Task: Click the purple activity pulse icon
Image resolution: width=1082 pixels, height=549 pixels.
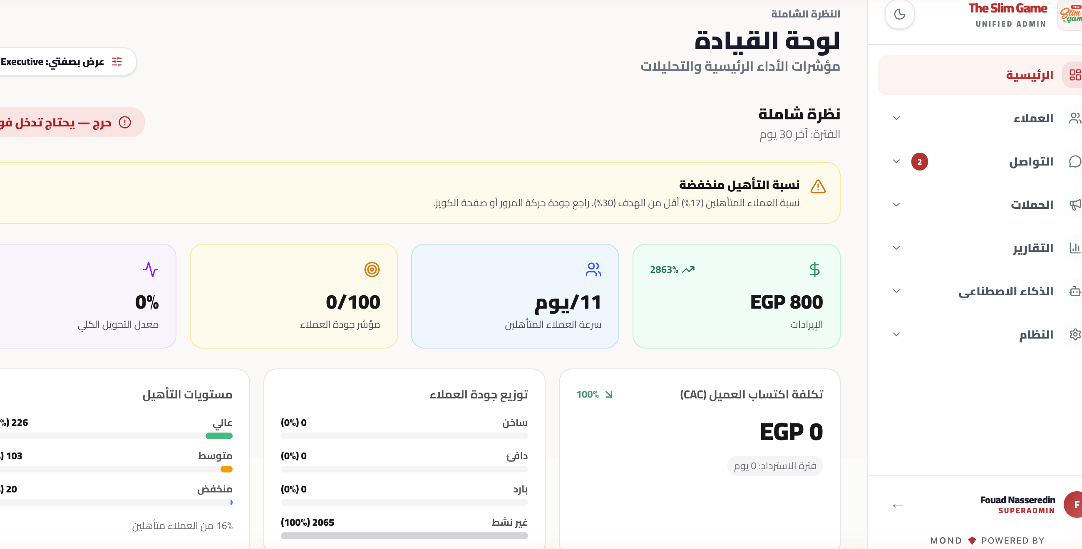Action: point(150,270)
